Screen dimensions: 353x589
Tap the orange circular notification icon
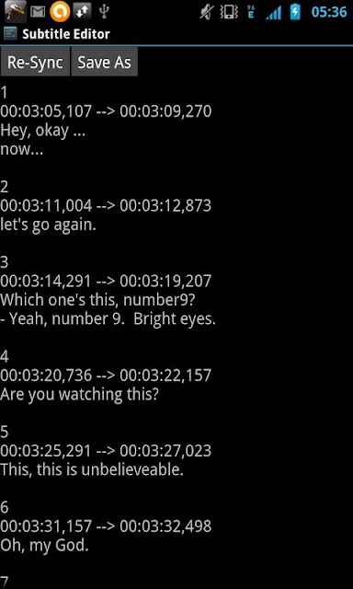[x=60, y=12]
